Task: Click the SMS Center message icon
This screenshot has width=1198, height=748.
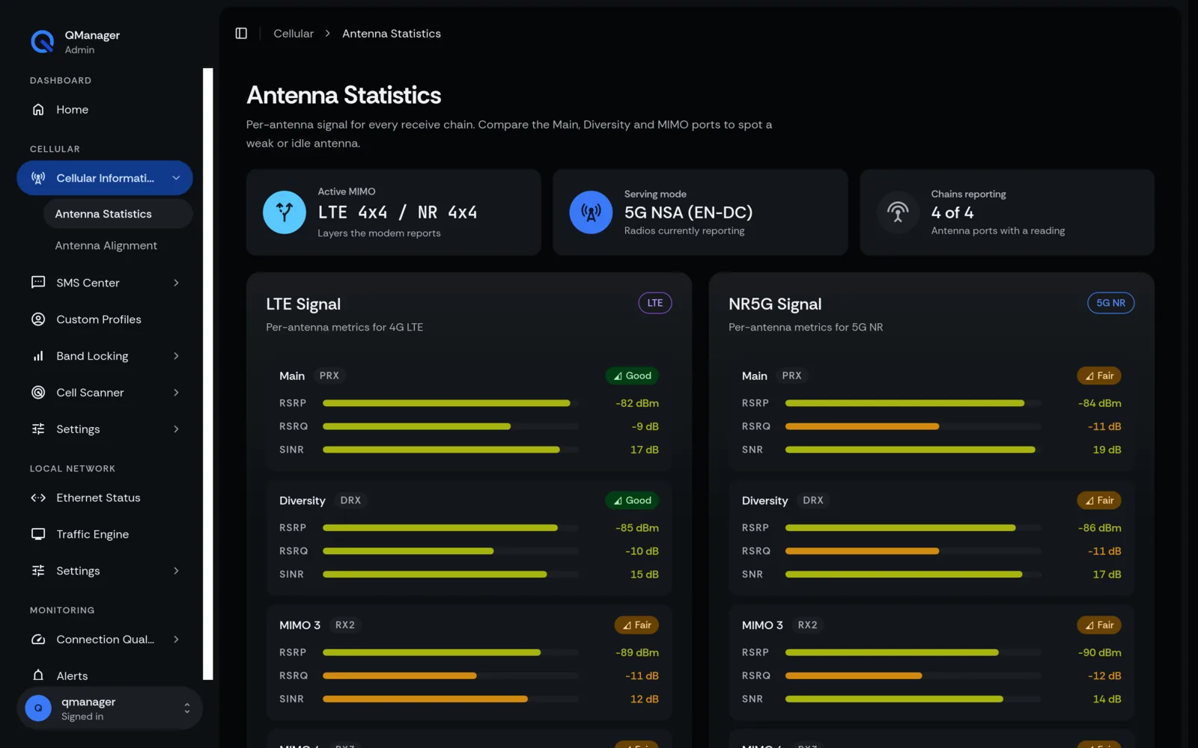Action: click(38, 283)
